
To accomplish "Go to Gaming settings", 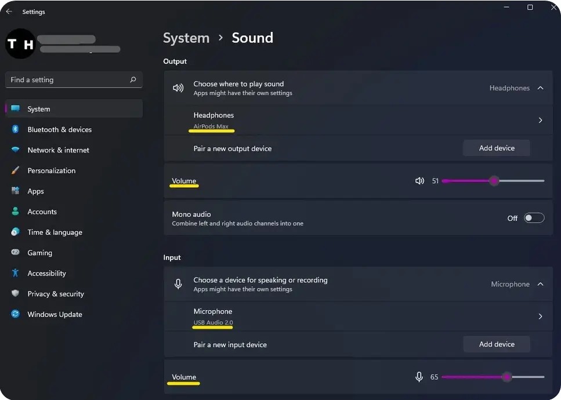I will coord(74,253).
